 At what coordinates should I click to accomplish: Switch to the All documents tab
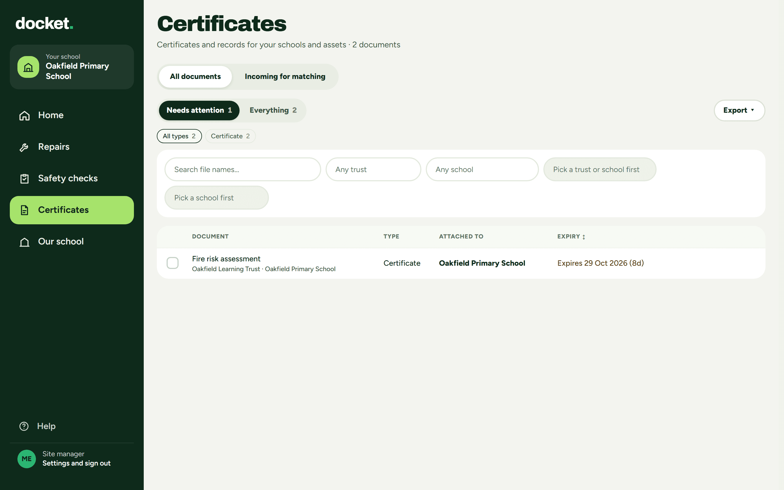(x=195, y=76)
